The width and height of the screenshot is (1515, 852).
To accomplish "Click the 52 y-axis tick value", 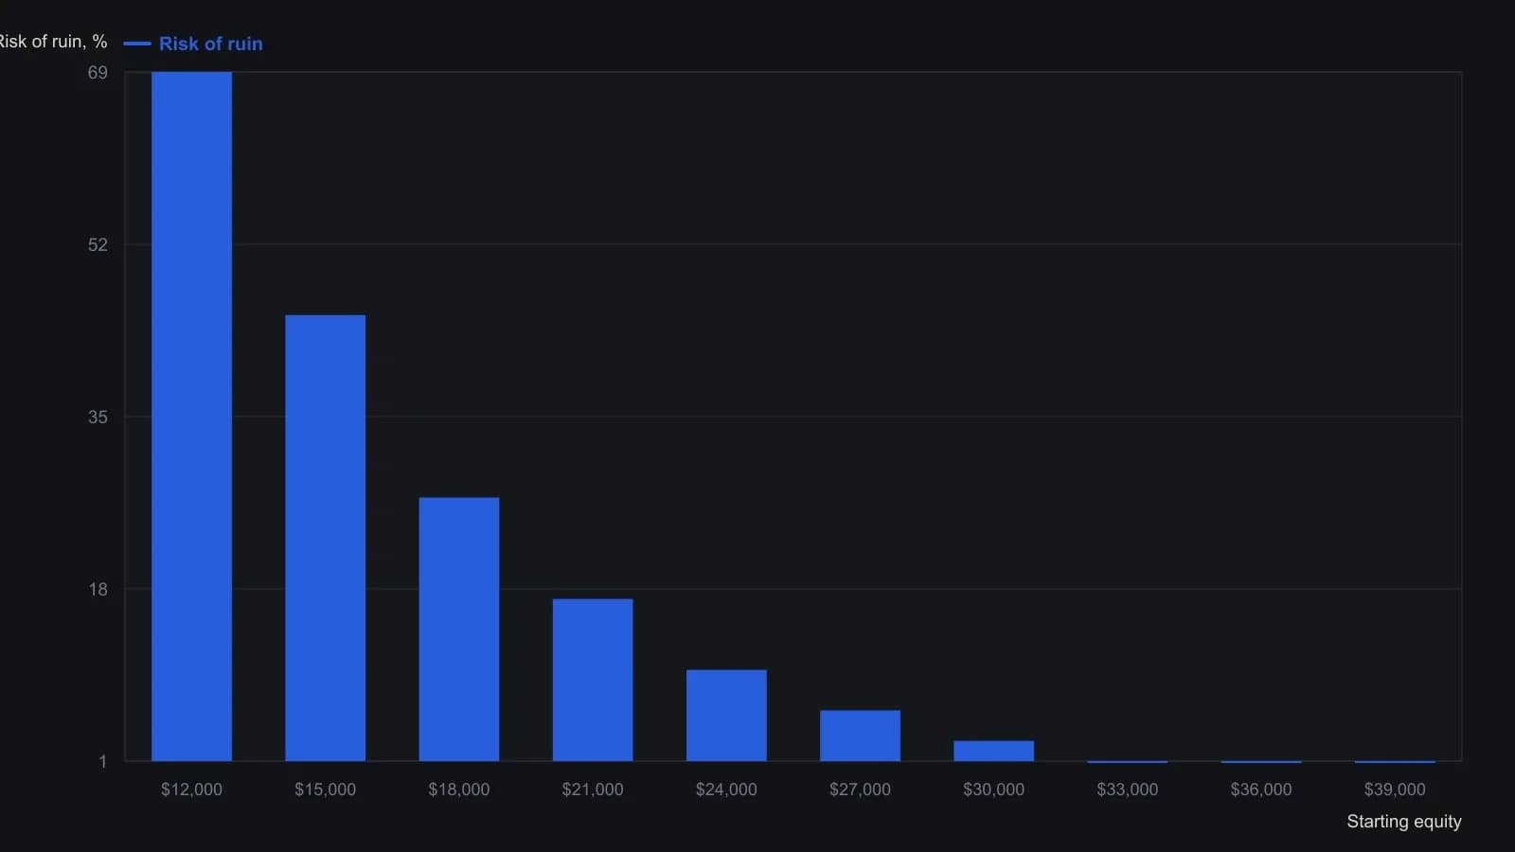I will click(x=98, y=245).
